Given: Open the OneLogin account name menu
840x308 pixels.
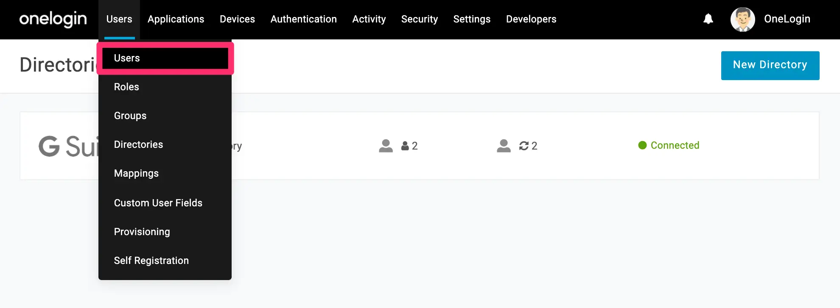Looking at the screenshot, I should click(x=787, y=19).
